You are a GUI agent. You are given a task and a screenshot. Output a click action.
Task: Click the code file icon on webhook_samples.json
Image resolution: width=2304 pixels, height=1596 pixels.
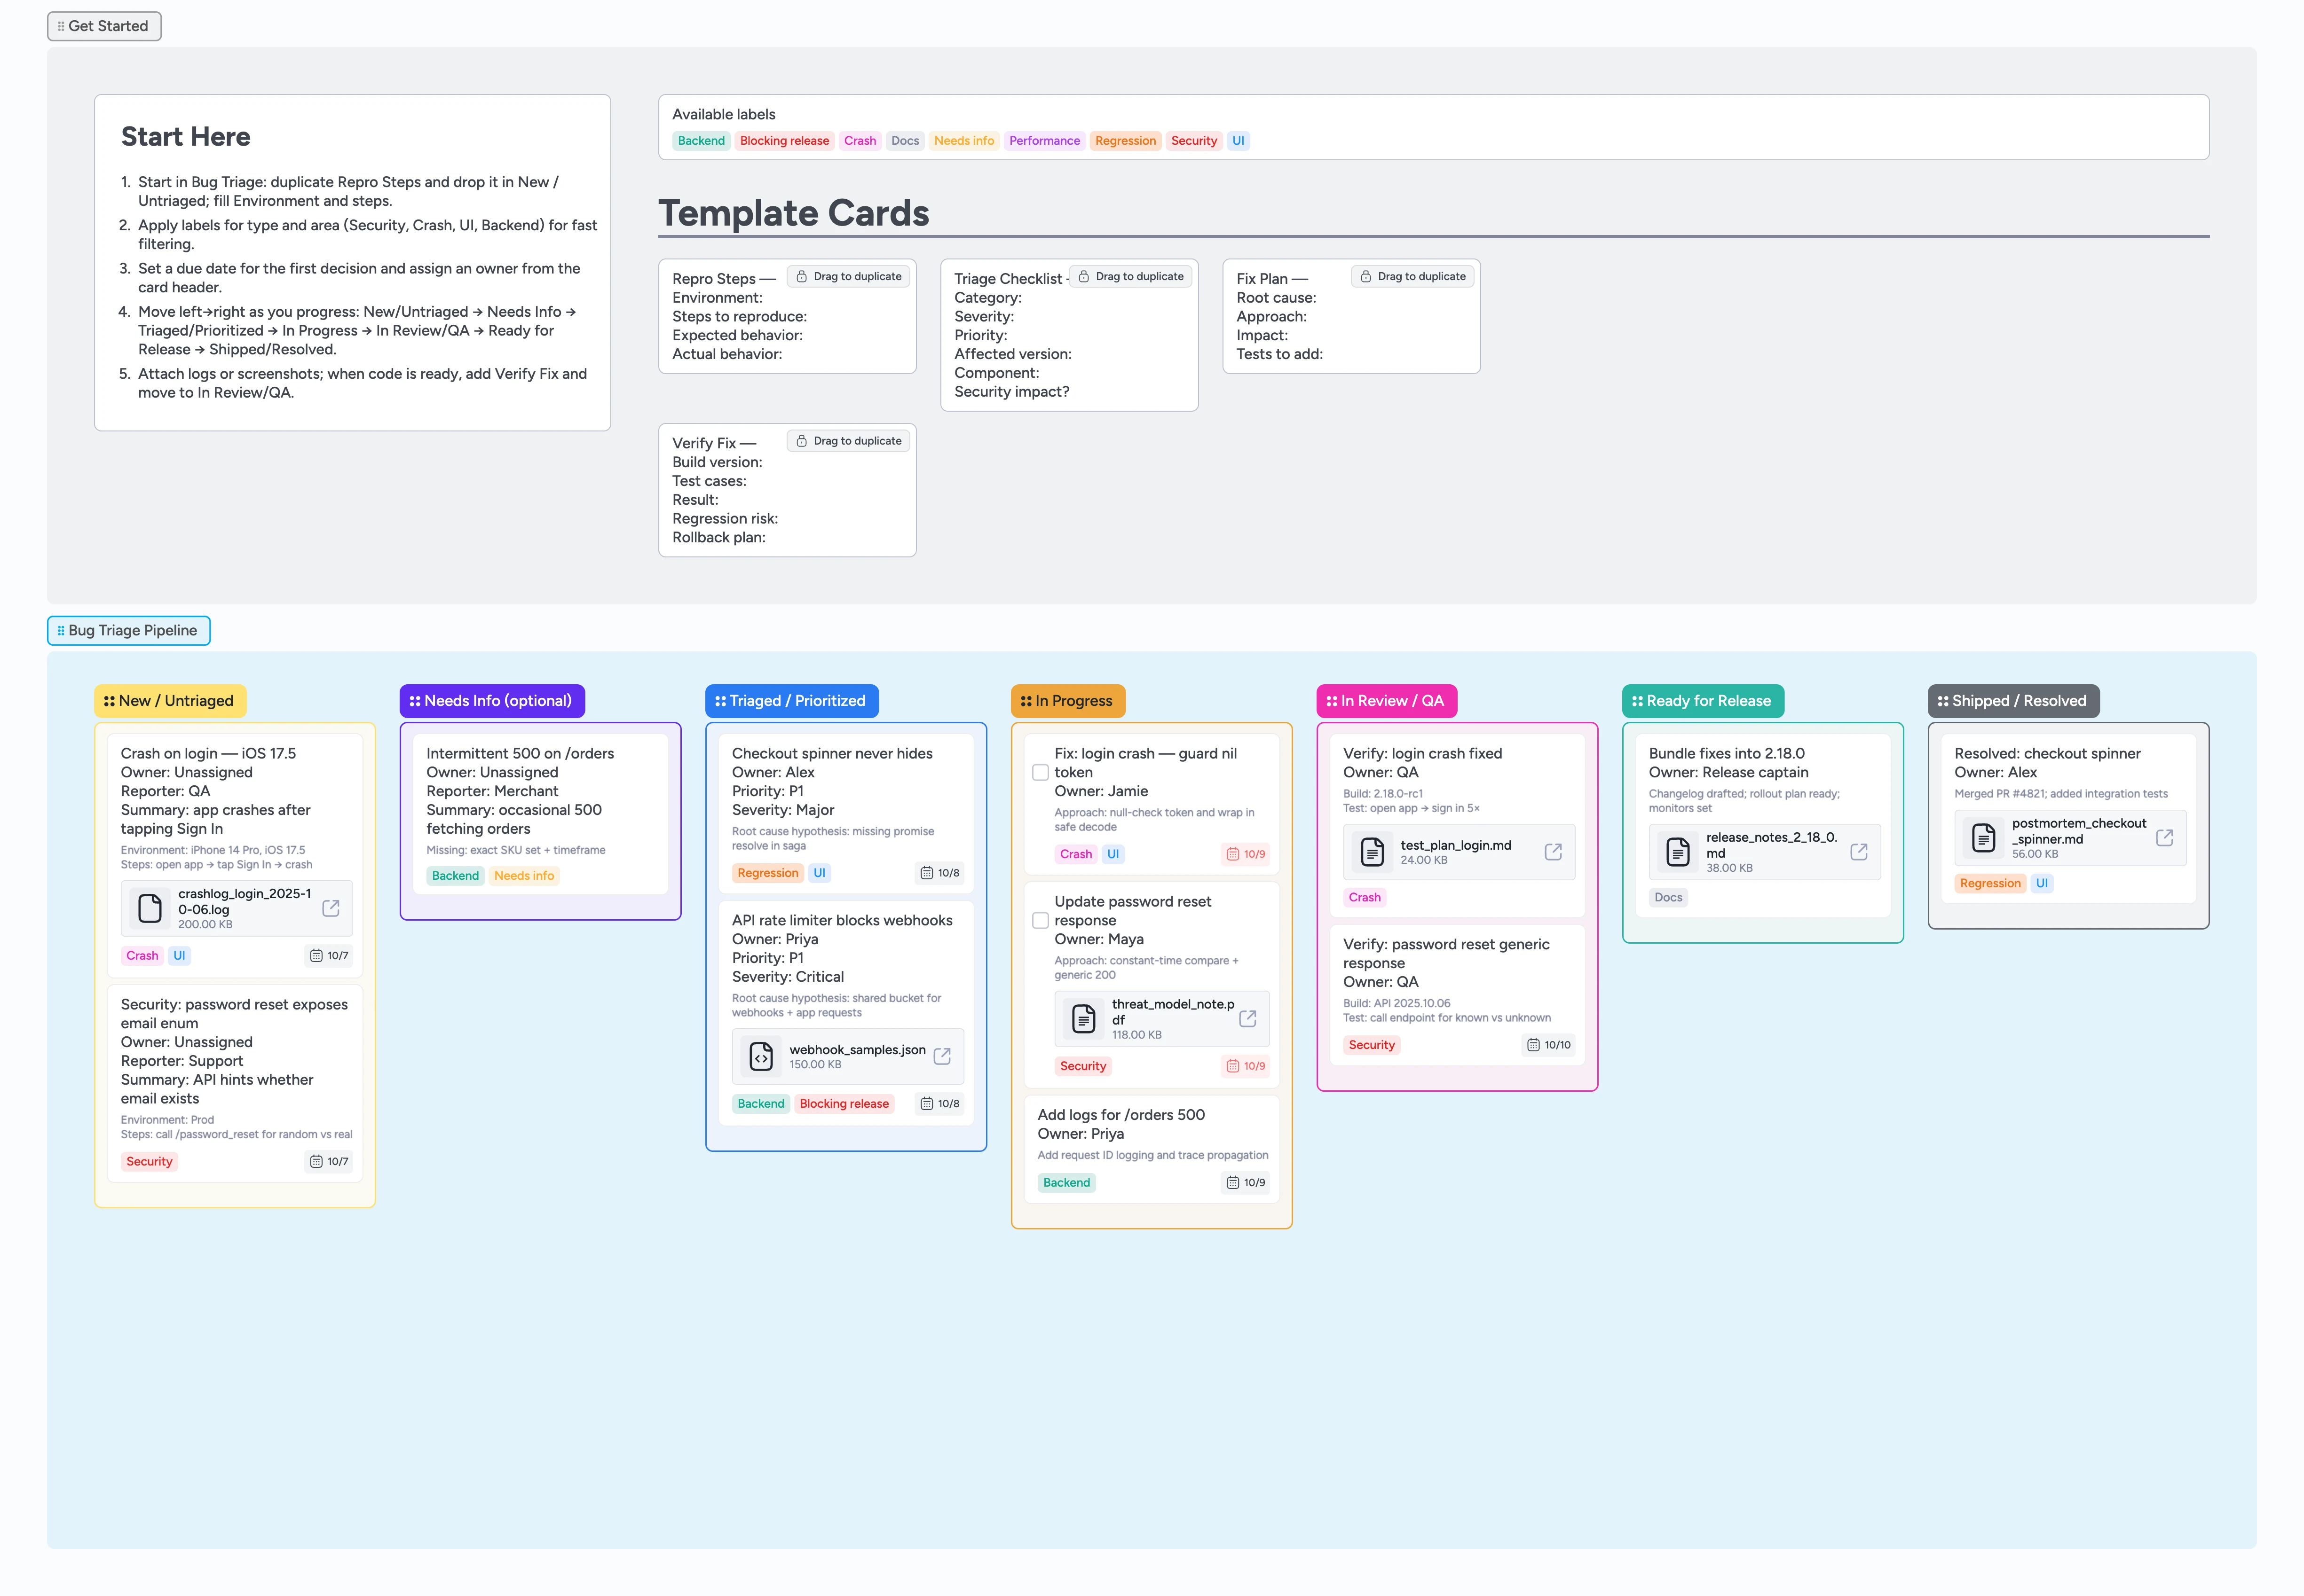(761, 1056)
